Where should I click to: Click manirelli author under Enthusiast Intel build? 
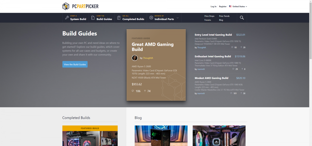tap(201, 69)
